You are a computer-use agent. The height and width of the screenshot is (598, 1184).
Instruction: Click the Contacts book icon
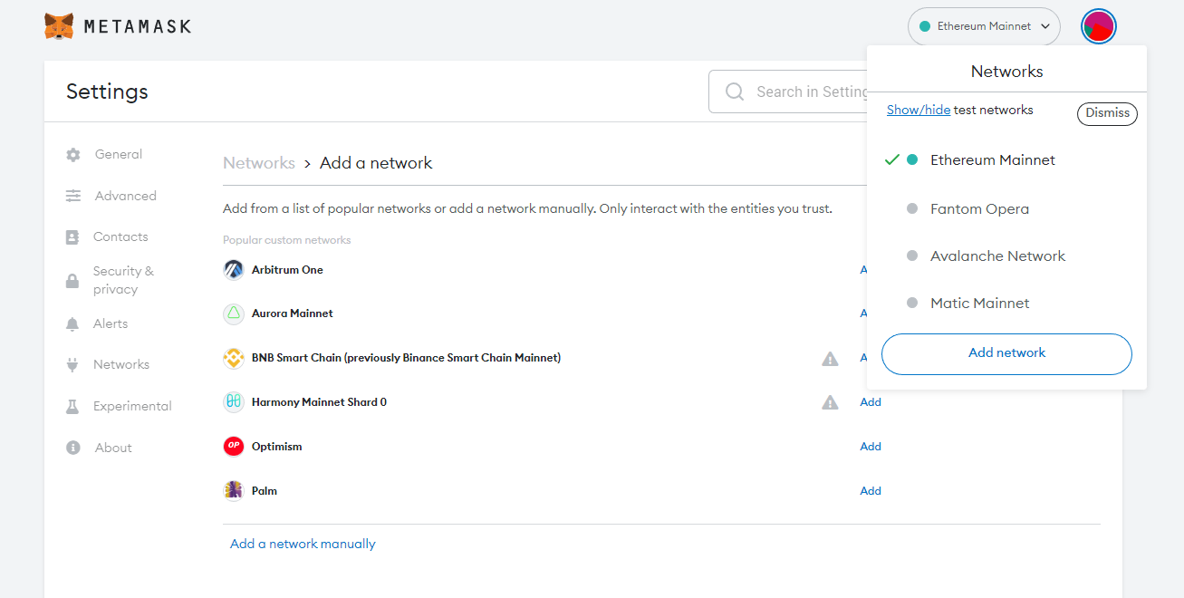(x=72, y=237)
